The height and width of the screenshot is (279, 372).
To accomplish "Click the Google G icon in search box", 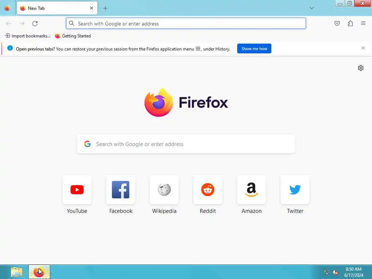I will tap(88, 144).
